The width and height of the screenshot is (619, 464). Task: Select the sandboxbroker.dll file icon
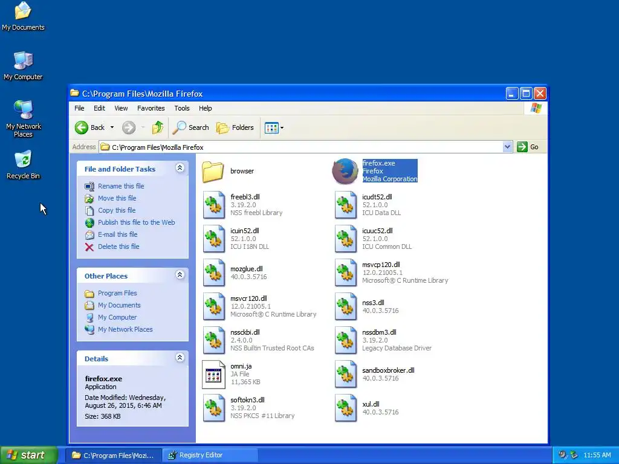345,374
